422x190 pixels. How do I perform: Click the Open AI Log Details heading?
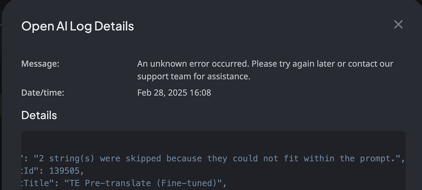(77, 26)
